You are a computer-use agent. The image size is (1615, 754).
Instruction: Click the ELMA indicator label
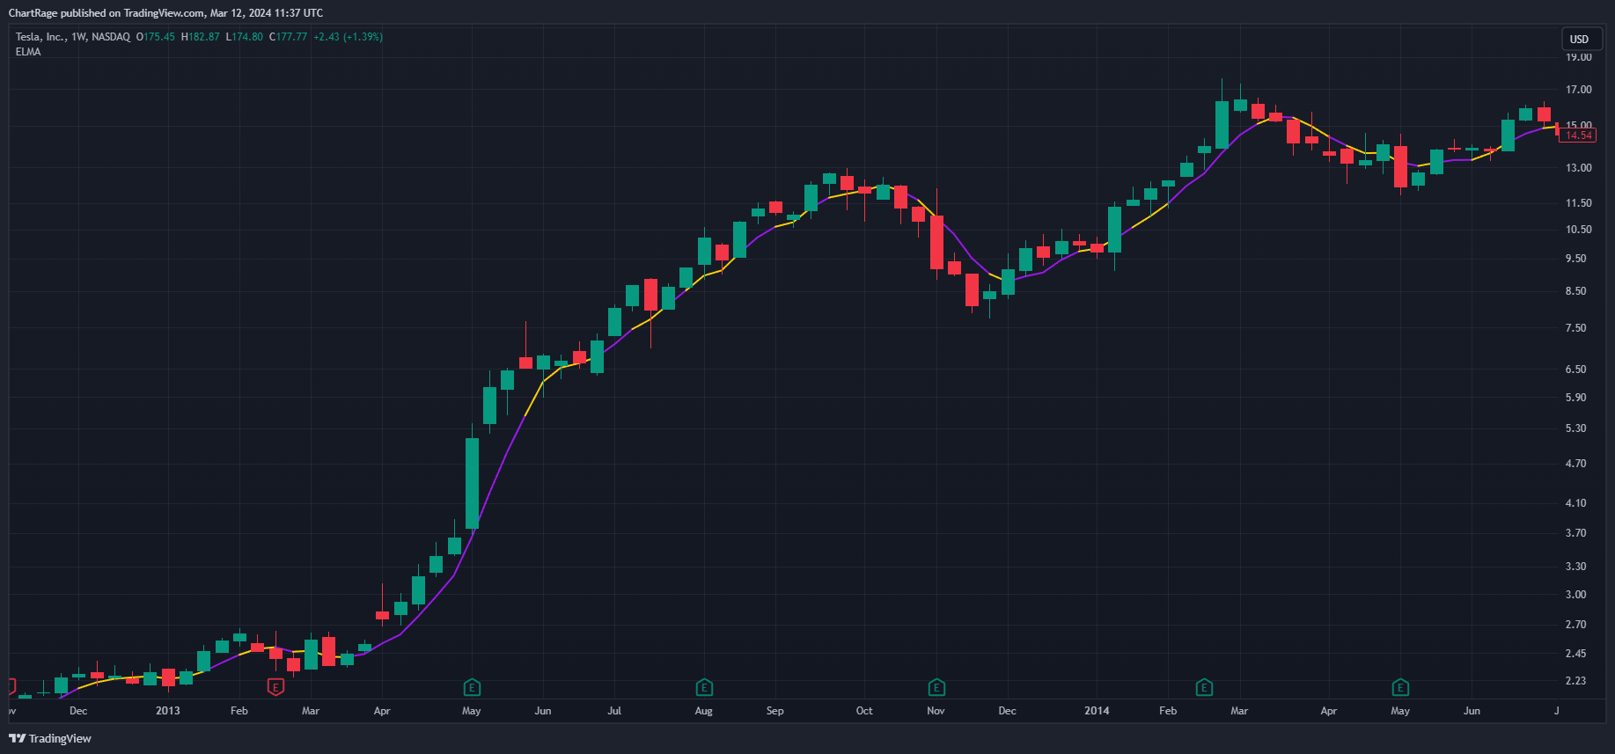(x=28, y=52)
